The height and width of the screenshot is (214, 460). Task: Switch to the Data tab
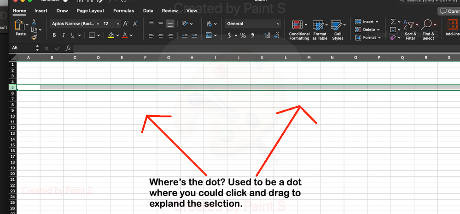pos(148,11)
